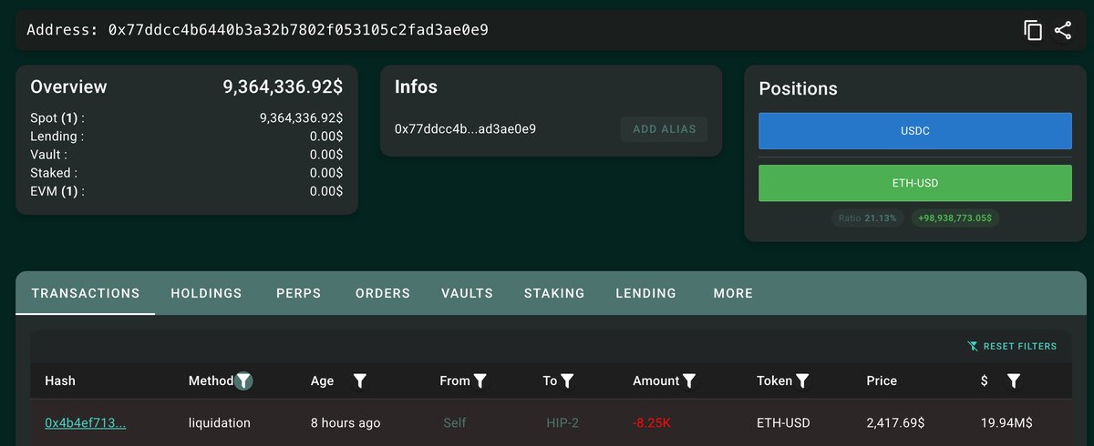This screenshot has height=446, width=1094.
Task: Open the More tab menu
Action: click(733, 293)
